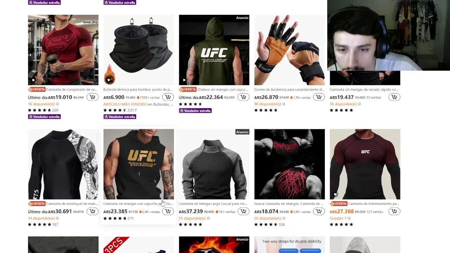Click Vendedor estrella badge under UFC hoodie
This screenshot has width=450, height=253.
point(195,111)
